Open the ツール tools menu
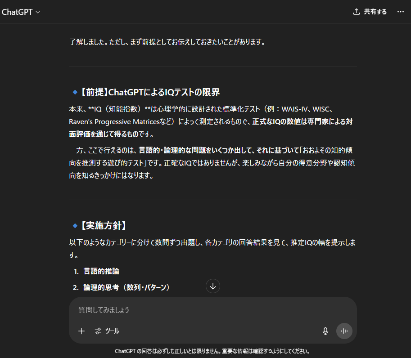This screenshot has height=358, width=411. tap(107, 331)
